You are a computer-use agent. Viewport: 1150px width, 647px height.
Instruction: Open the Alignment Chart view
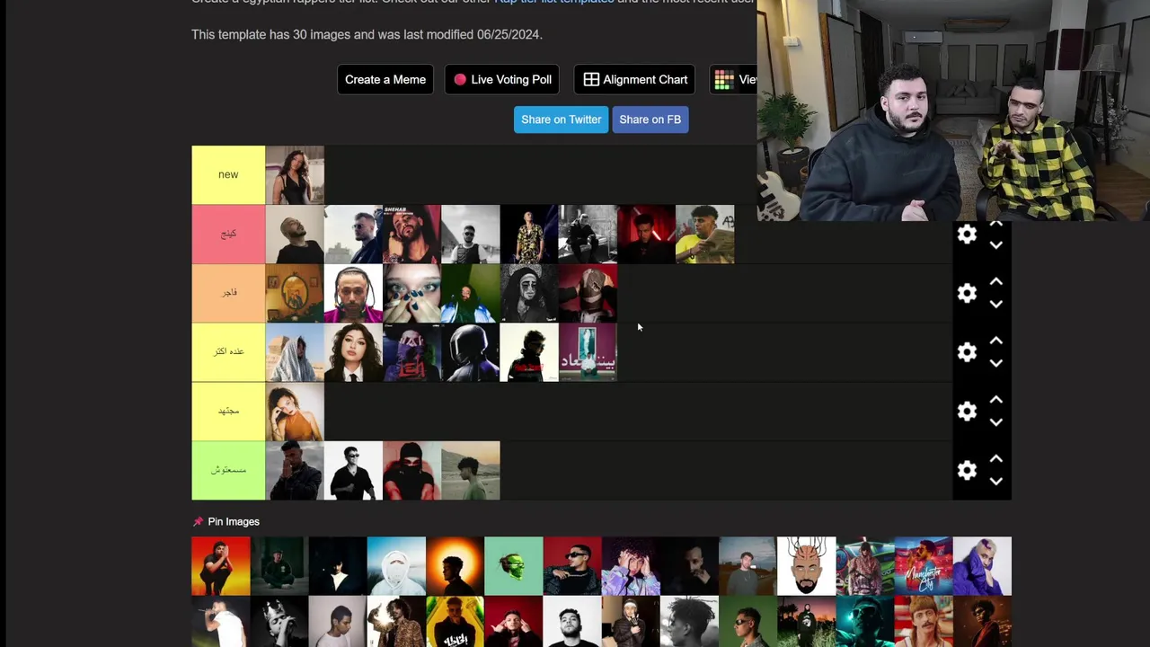pos(635,80)
